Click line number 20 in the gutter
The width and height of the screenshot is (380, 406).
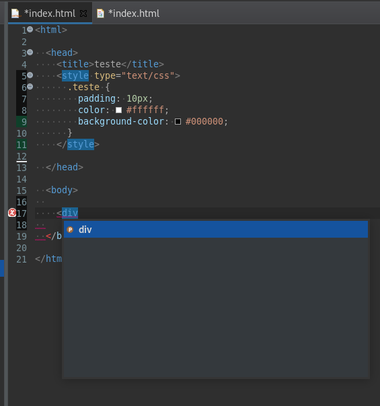tap(22, 248)
